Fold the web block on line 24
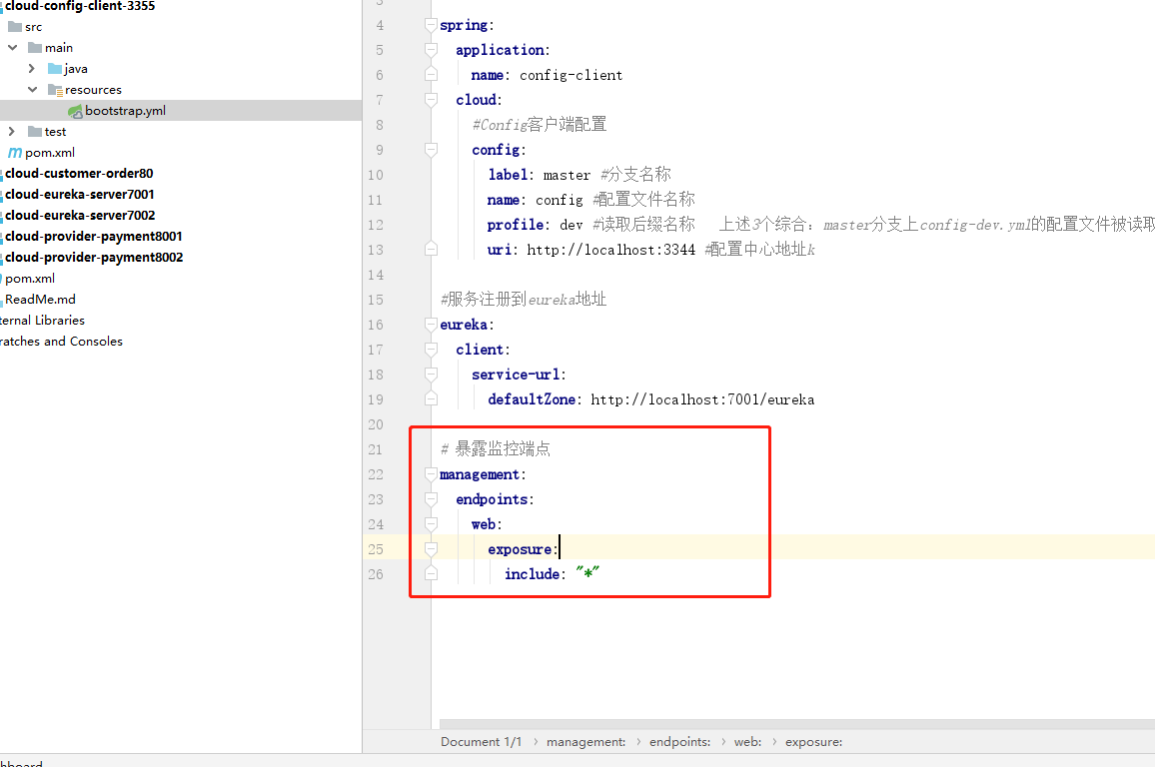 point(431,525)
